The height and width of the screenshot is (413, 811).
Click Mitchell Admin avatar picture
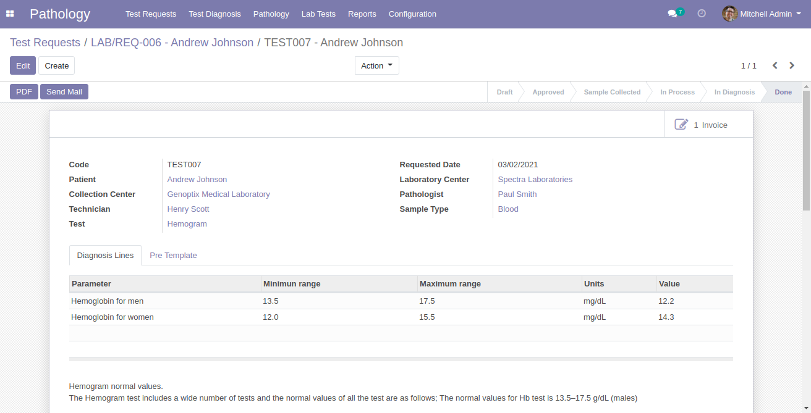click(x=729, y=14)
